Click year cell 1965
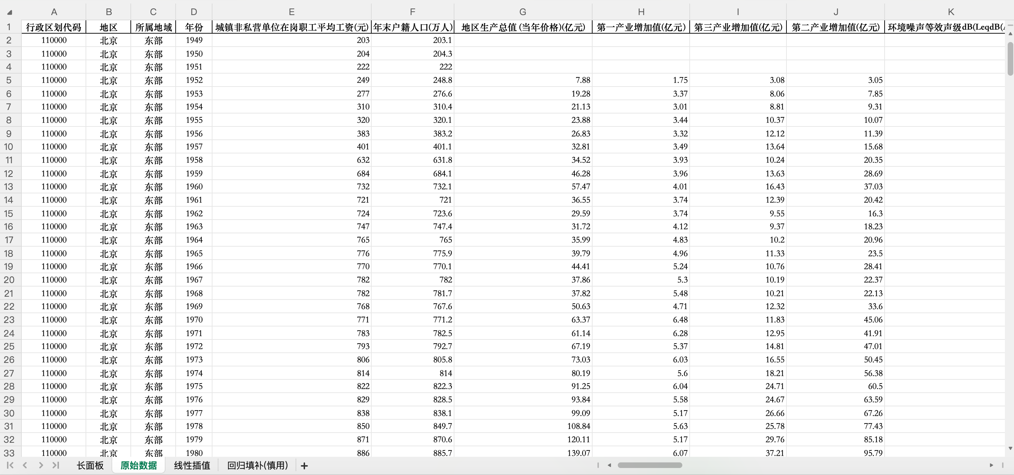This screenshot has width=1014, height=475. [x=194, y=253]
